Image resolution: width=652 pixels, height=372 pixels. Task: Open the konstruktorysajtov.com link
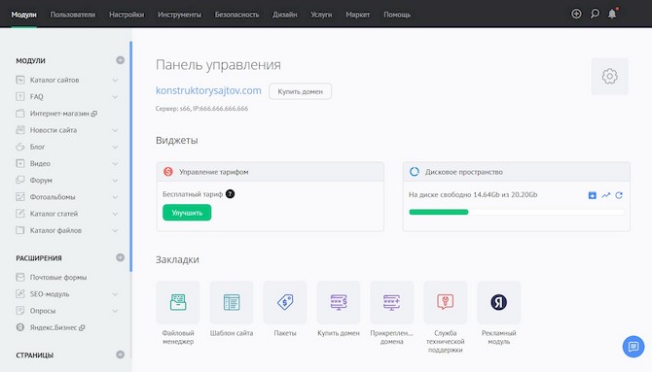tap(208, 90)
